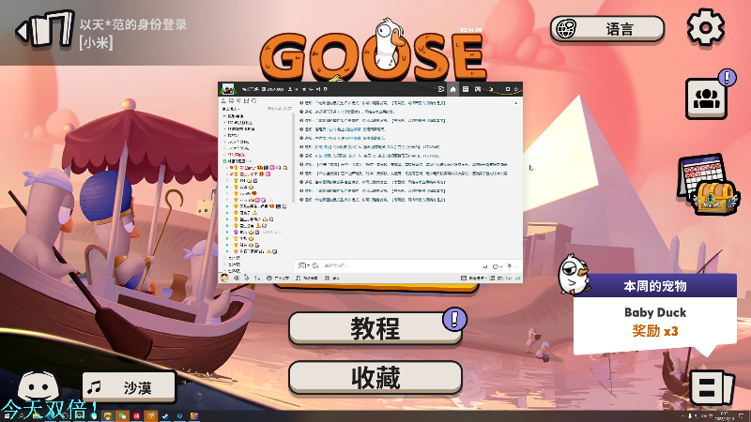Click exclamation badge on 教程 button

point(454,319)
